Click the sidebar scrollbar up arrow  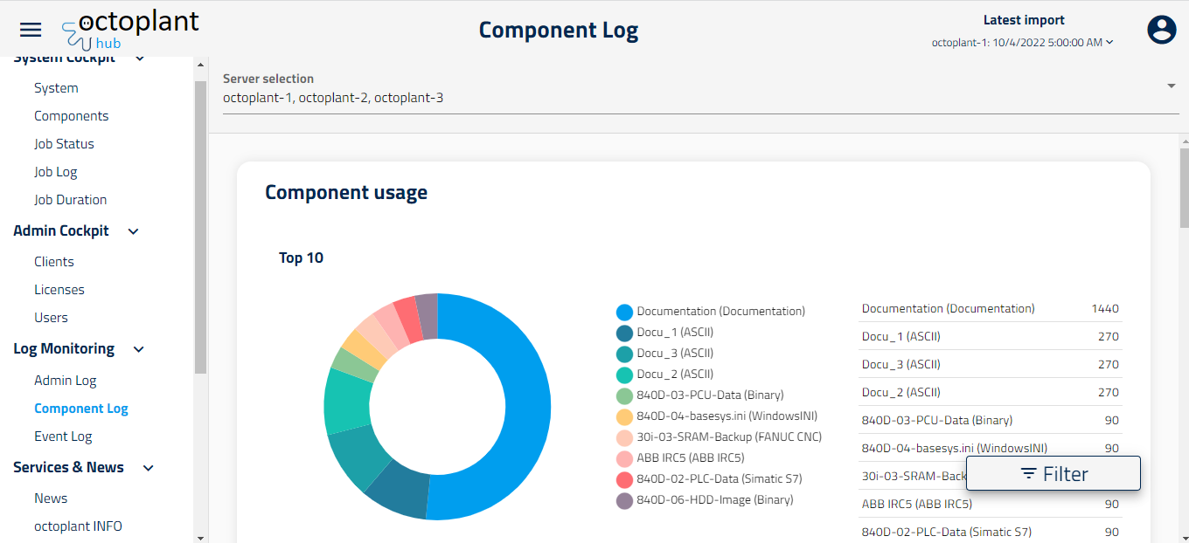tap(200, 65)
